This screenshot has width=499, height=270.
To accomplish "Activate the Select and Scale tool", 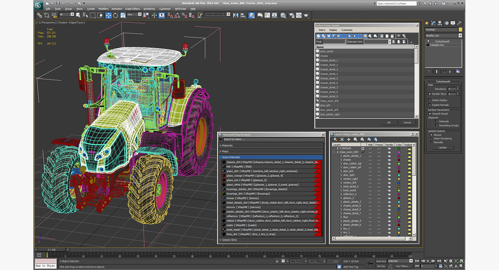I will coord(123,15).
